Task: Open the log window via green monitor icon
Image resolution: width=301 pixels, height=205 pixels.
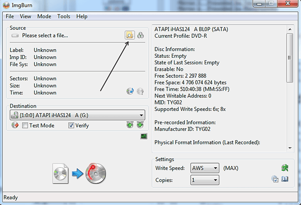Action: pyautogui.click(x=144, y=136)
